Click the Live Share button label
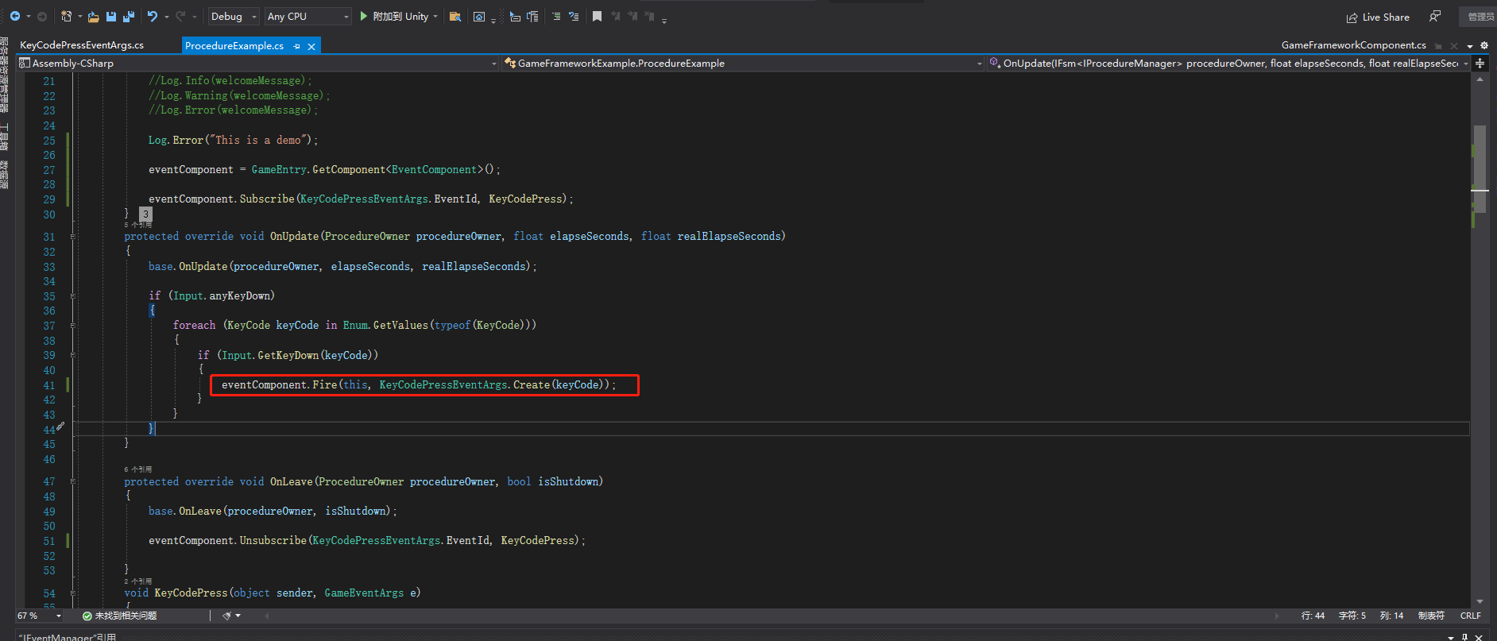 point(1386,17)
